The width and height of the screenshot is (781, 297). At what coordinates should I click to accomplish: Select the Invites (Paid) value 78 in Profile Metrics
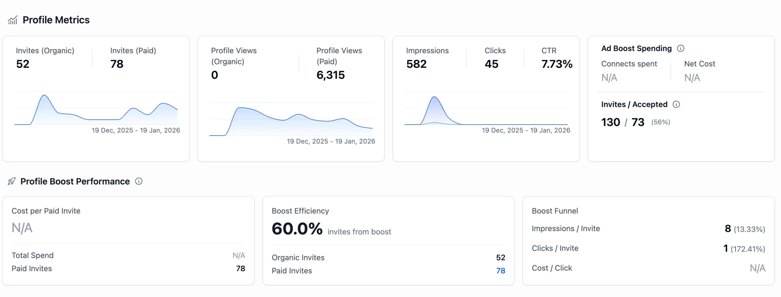117,64
